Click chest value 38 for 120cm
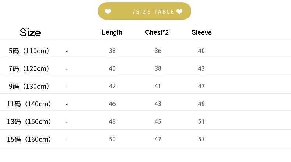This screenshot has height=162, width=291. point(158,68)
